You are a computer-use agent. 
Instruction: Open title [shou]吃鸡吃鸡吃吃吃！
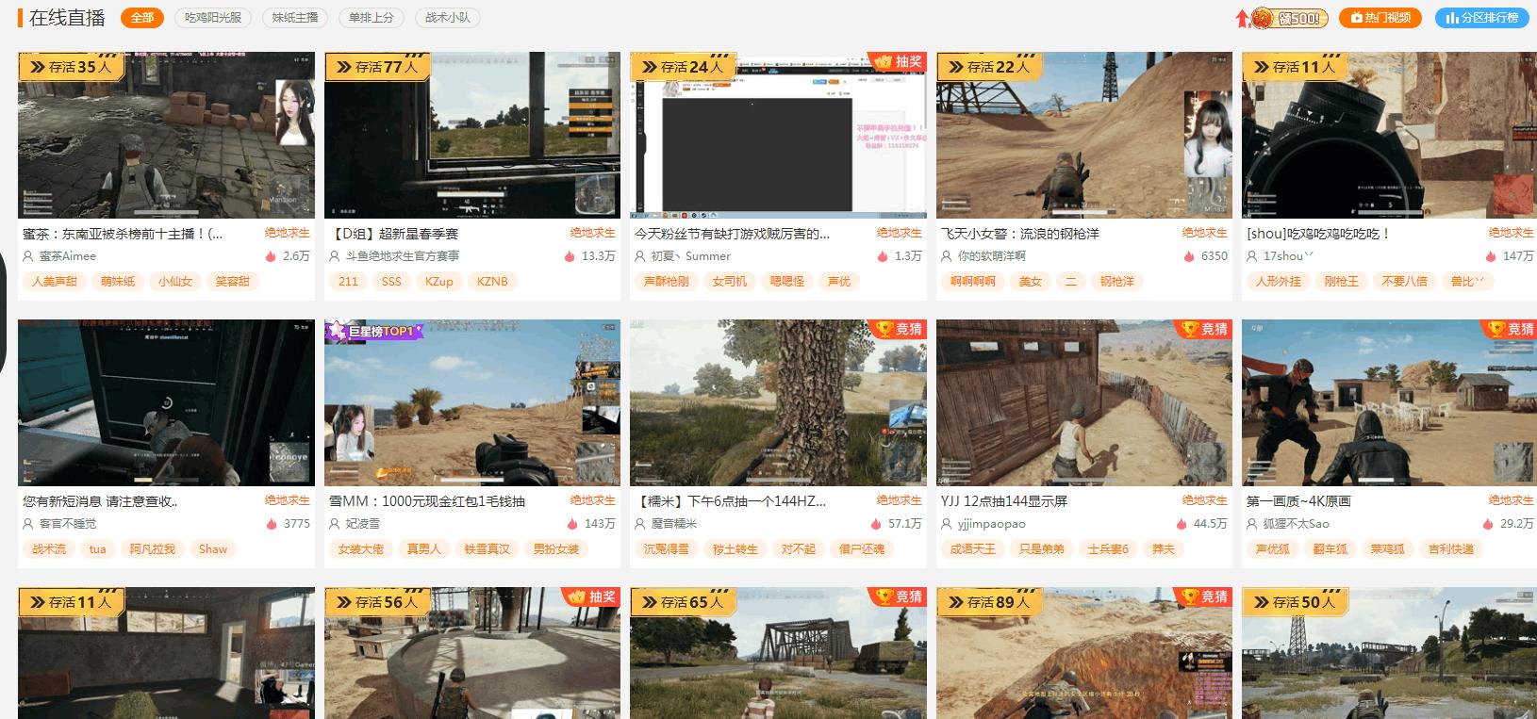1318,234
